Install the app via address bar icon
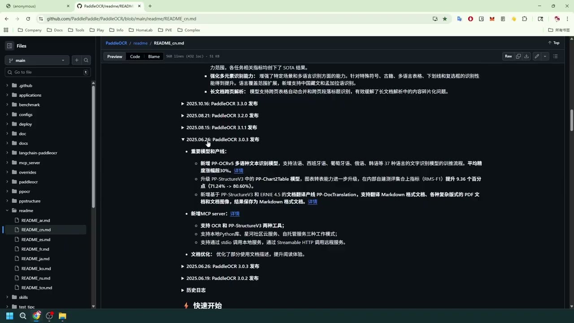 435,19
